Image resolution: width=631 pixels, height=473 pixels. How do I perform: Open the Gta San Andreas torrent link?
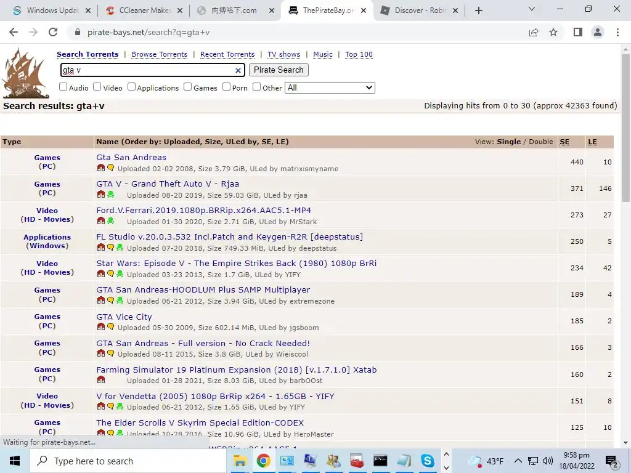pos(131,157)
